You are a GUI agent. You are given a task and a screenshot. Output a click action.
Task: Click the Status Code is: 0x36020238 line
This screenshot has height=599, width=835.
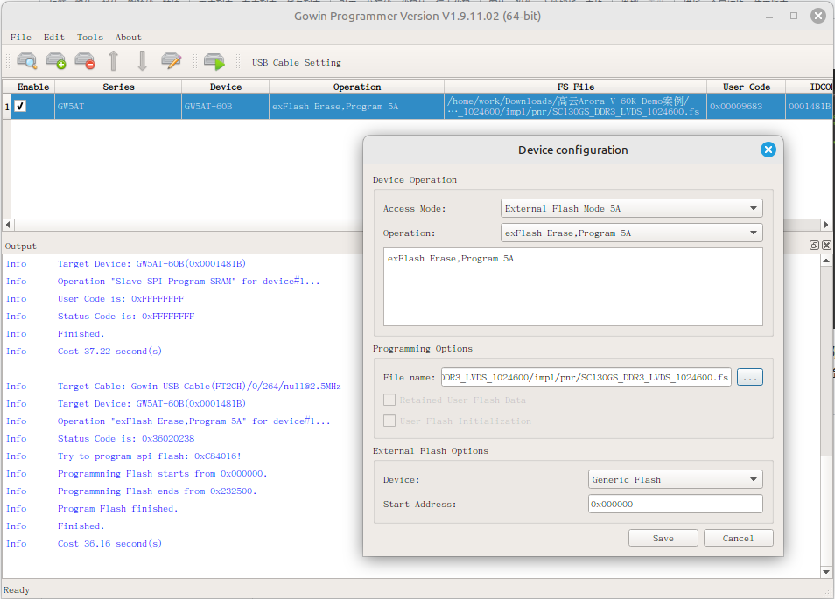tap(126, 439)
